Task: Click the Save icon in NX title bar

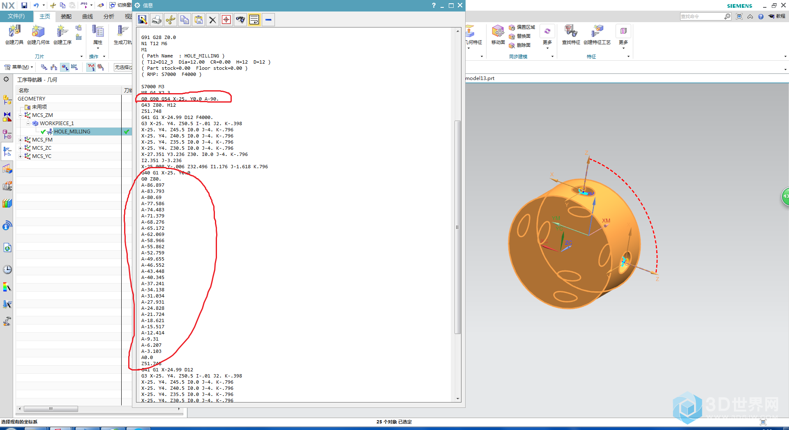Action: (24, 5)
